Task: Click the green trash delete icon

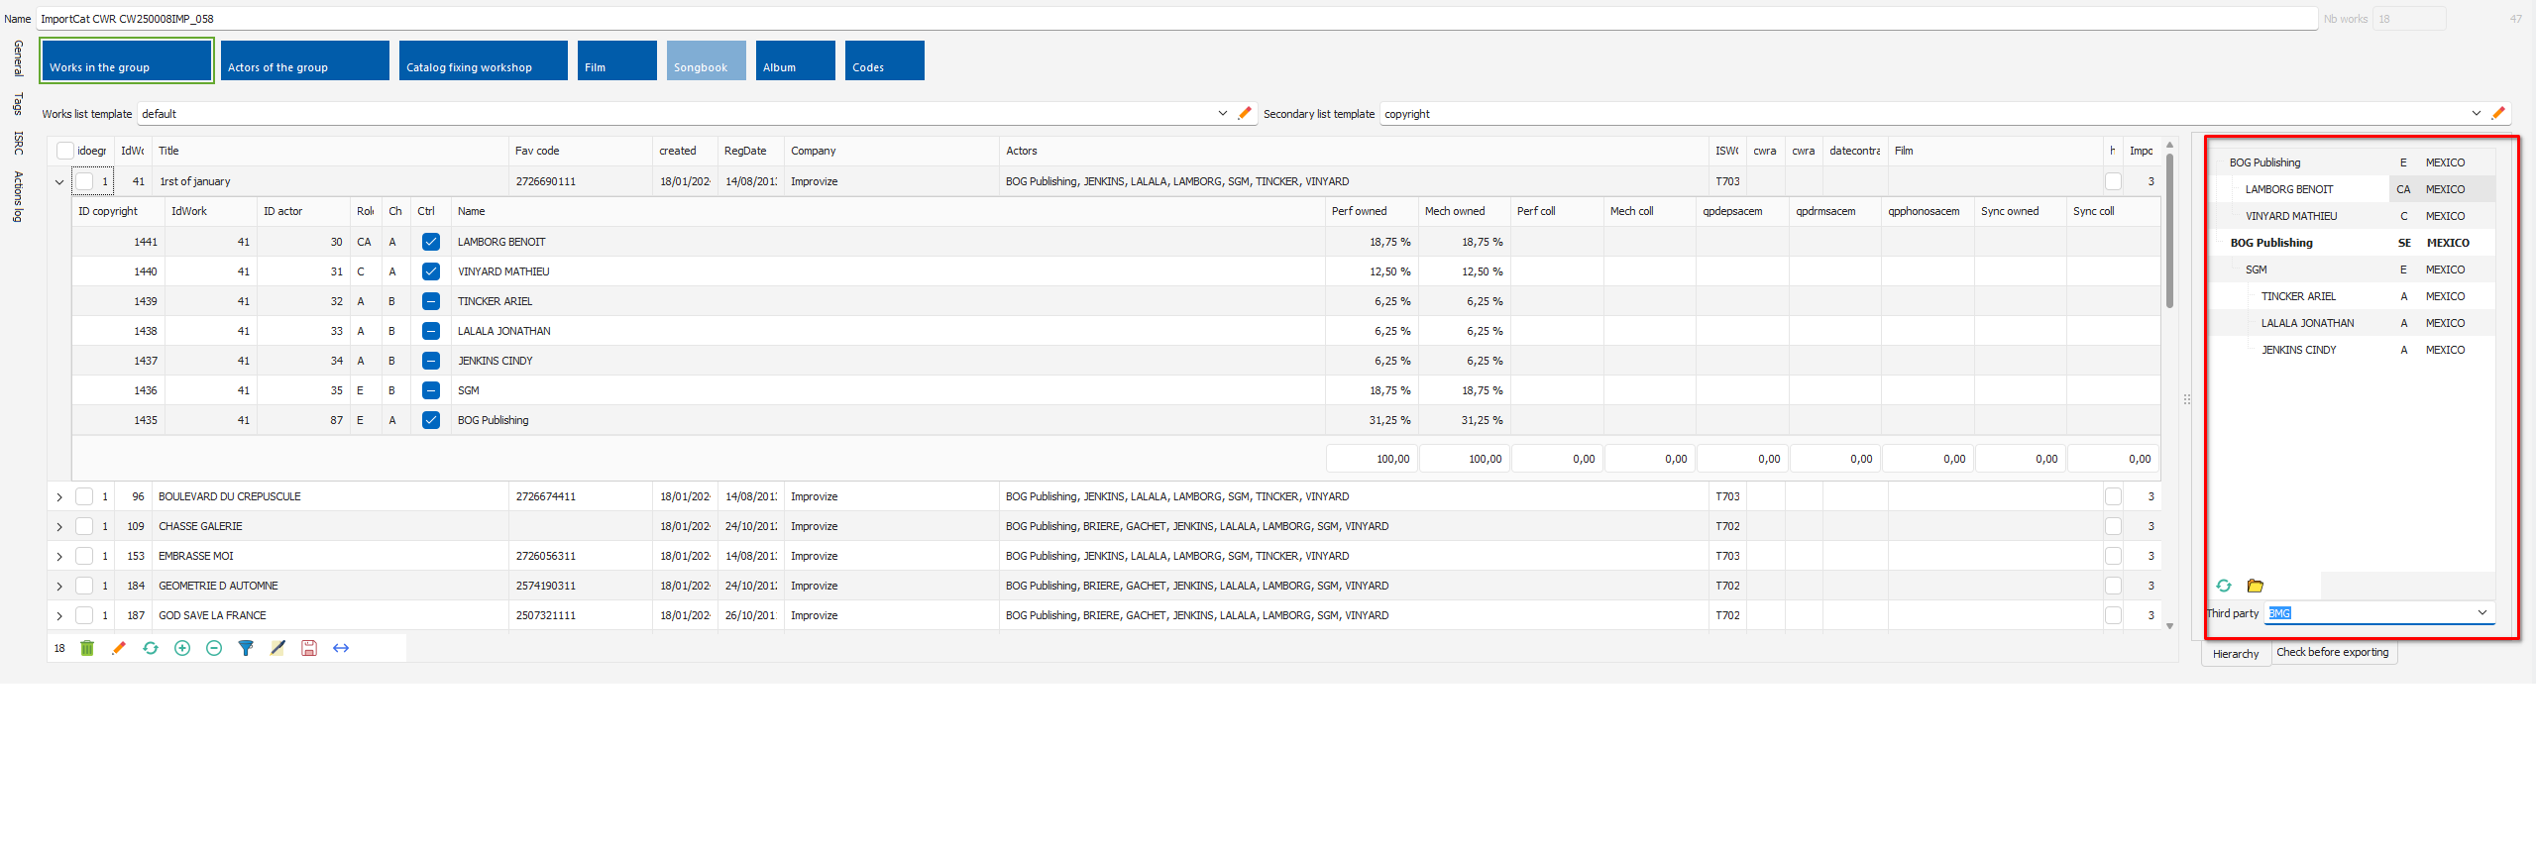Action: point(87,648)
